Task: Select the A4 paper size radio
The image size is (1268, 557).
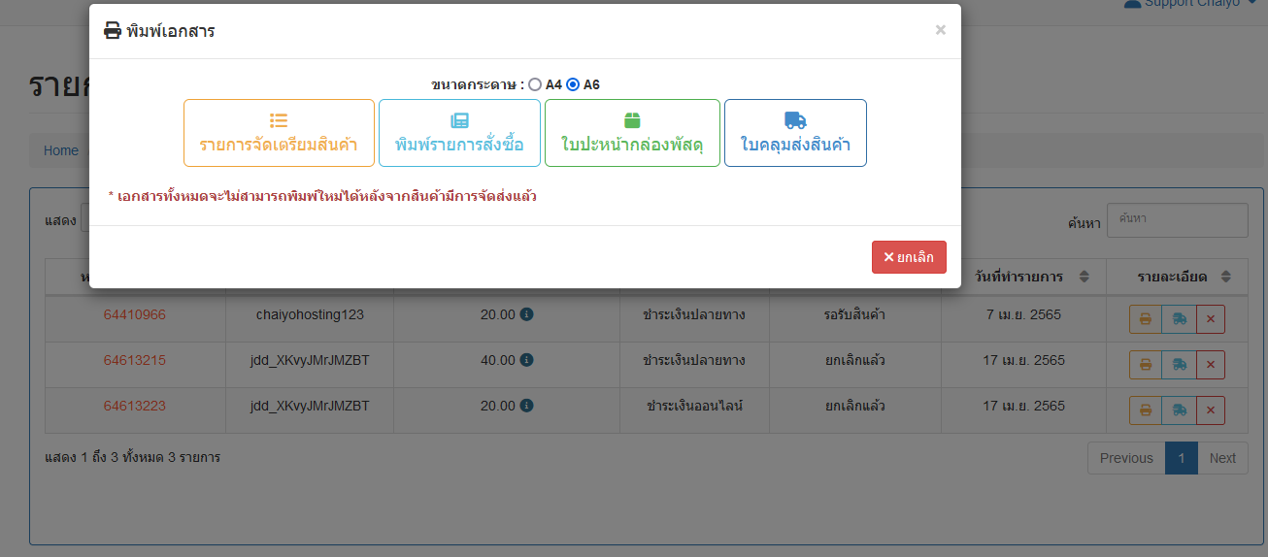Action: click(535, 84)
